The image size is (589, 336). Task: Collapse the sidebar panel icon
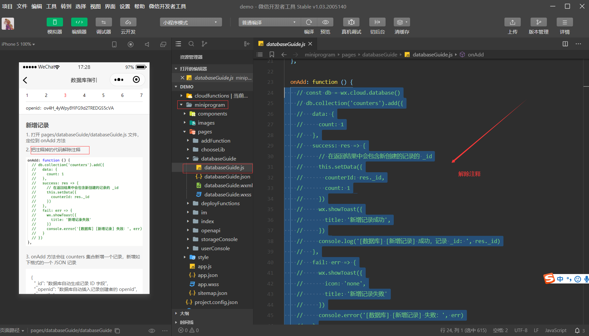(x=247, y=44)
